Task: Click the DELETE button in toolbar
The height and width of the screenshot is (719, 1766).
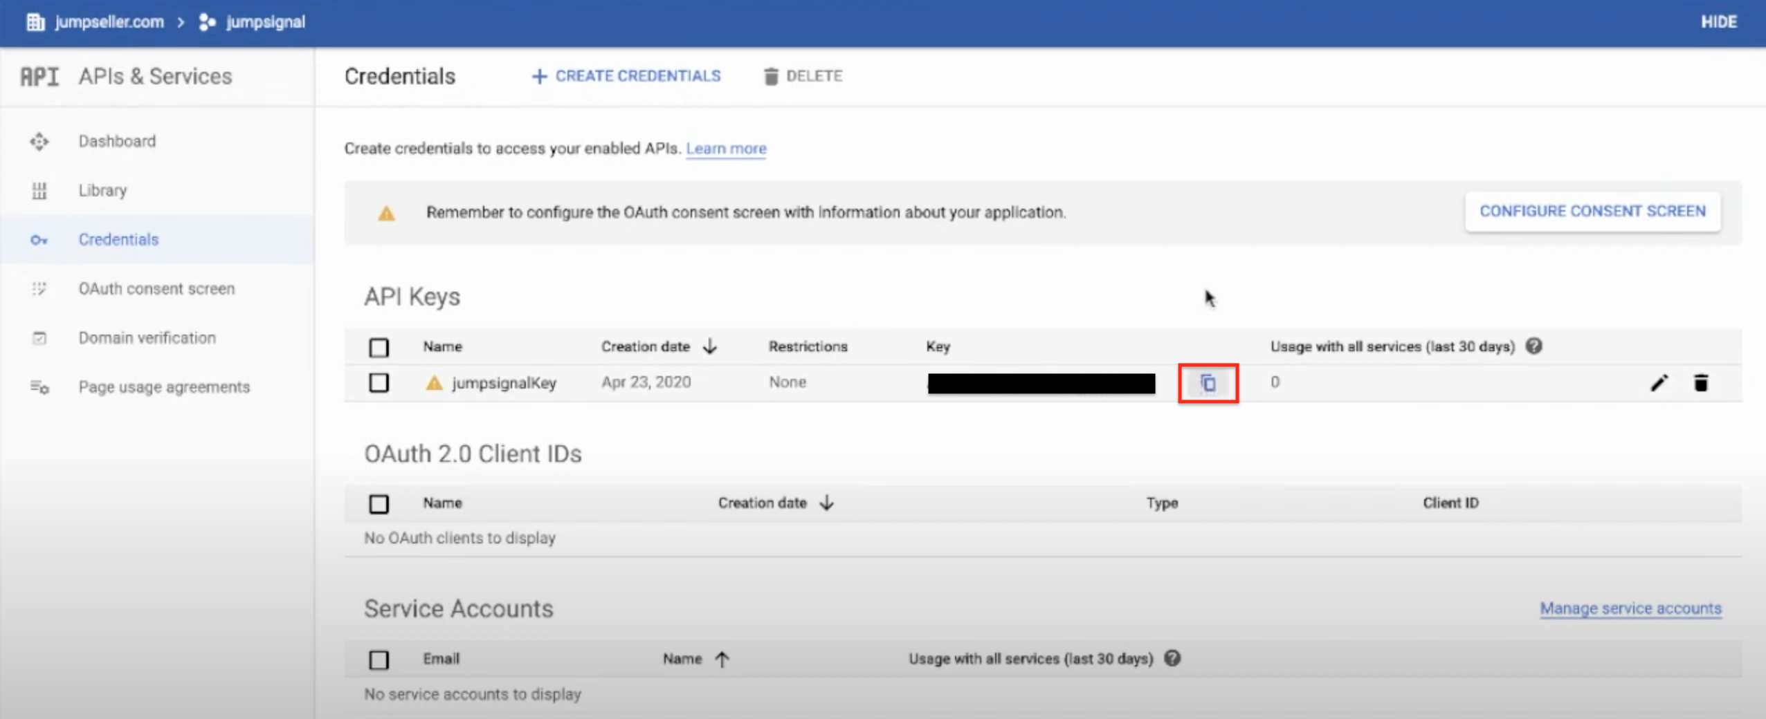Action: [x=803, y=76]
